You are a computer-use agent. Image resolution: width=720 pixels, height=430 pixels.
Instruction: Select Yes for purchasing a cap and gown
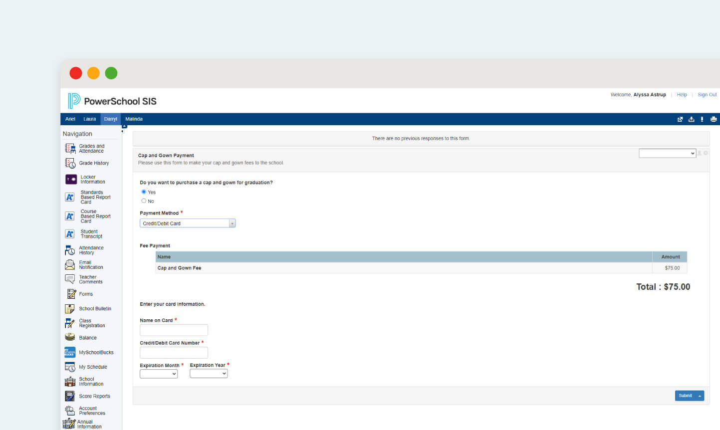pos(143,192)
